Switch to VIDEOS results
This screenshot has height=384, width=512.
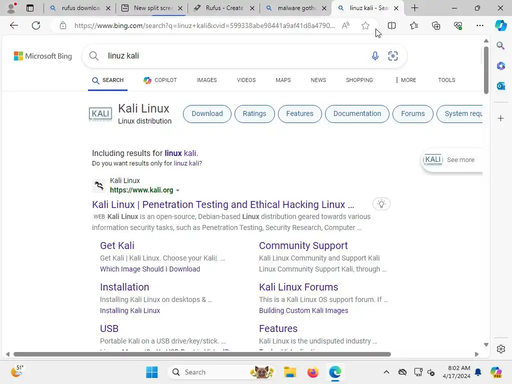(x=246, y=80)
